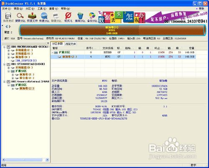209x168 pixels.
Task: Select HD0:WDCWD5000AAKX disk in tree
Action: [x=30, y=47]
